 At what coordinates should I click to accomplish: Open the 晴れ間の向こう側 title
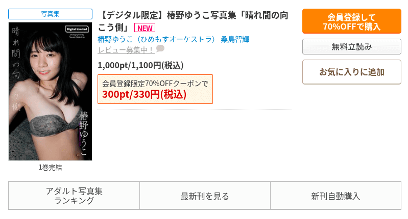193,21
